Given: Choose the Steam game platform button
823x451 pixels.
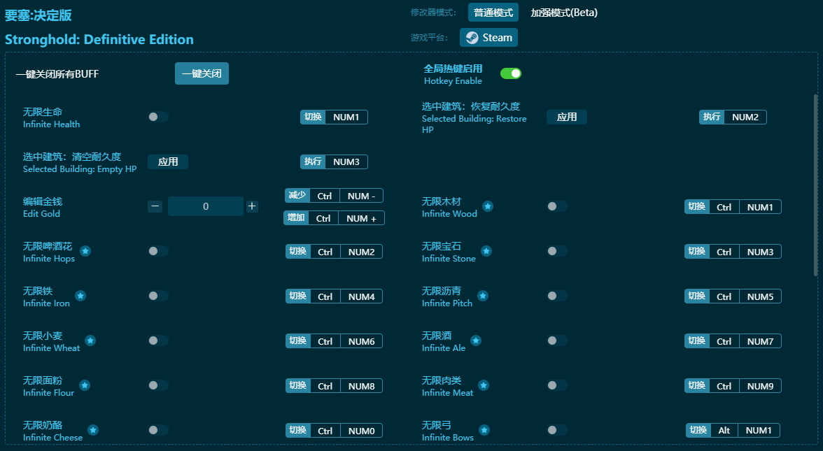Looking at the screenshot, I should pos(488,38).
